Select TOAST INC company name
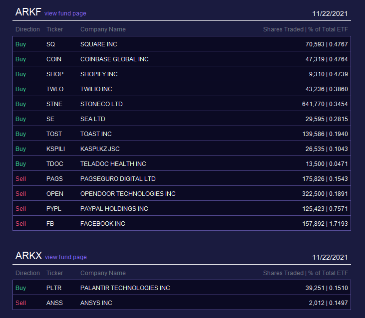Viewport: 365px width, 318px height. [96, 134]
